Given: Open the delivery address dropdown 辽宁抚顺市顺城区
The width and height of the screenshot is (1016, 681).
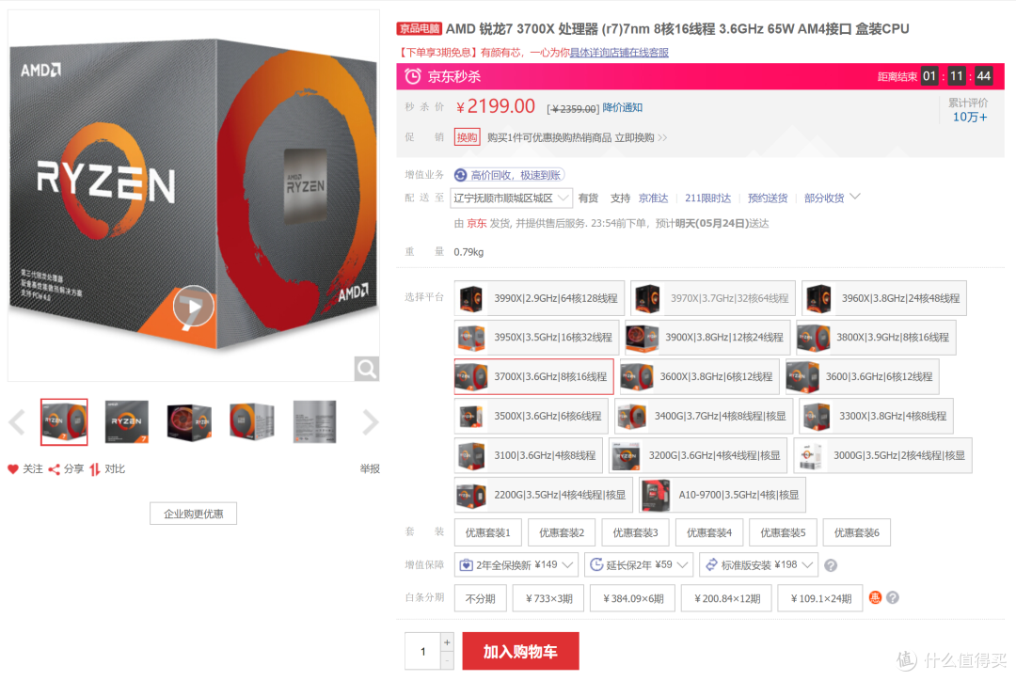Looking at the screenshot, I should point(511,198).
